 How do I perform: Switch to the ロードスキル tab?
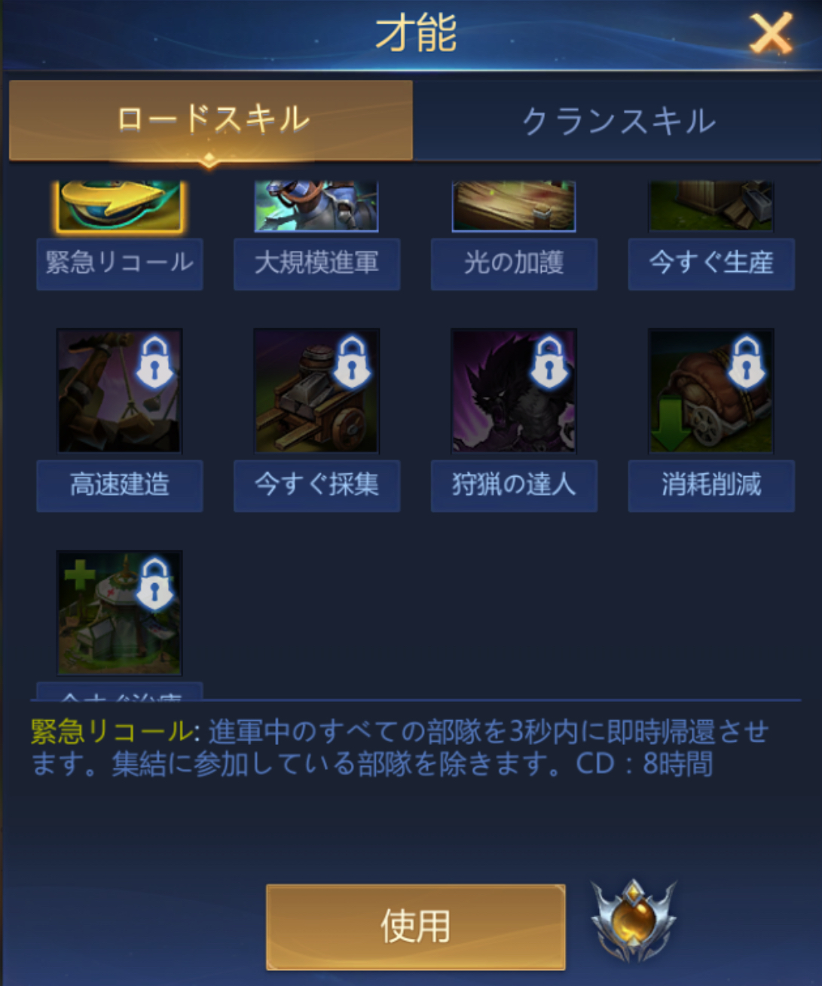pyautogui.click(x=211, y=121)
